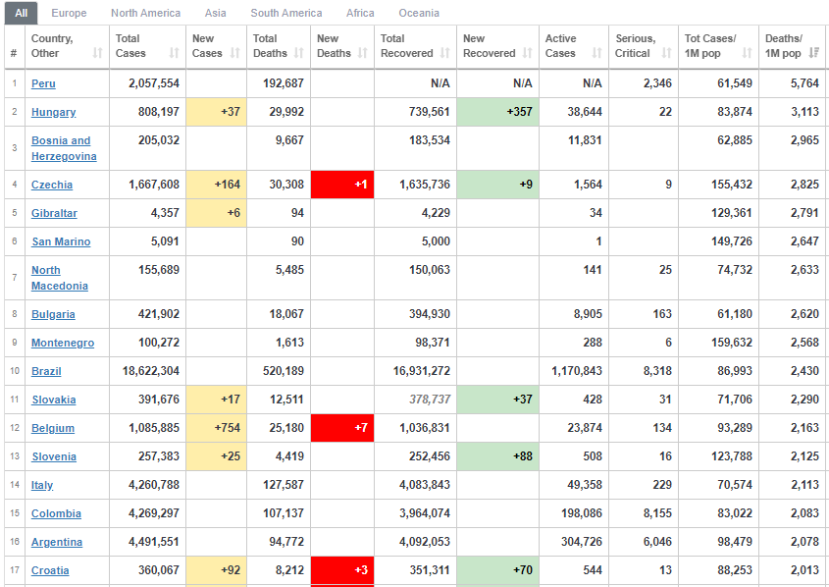Open the Colombia country link

coord(56,514)
